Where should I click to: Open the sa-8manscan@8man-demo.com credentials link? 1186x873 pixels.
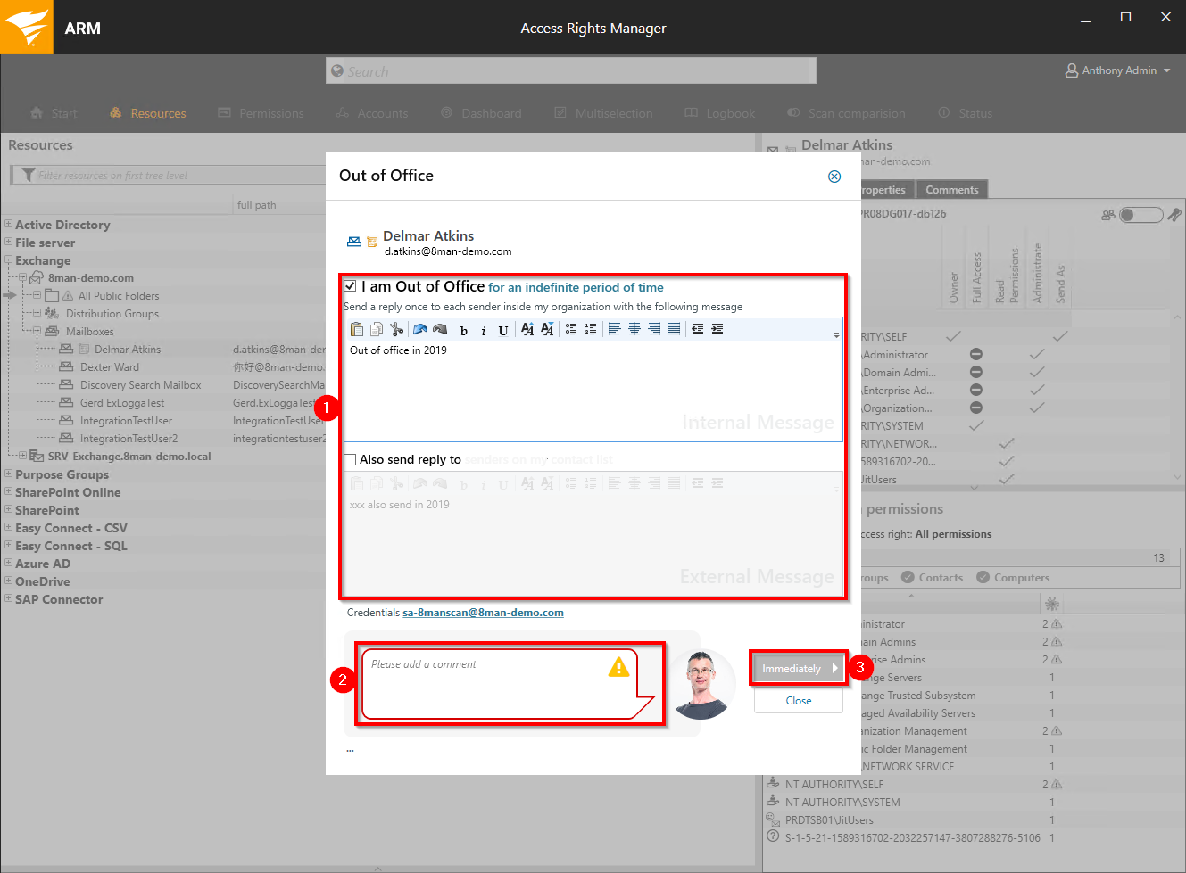pos(483,613)
